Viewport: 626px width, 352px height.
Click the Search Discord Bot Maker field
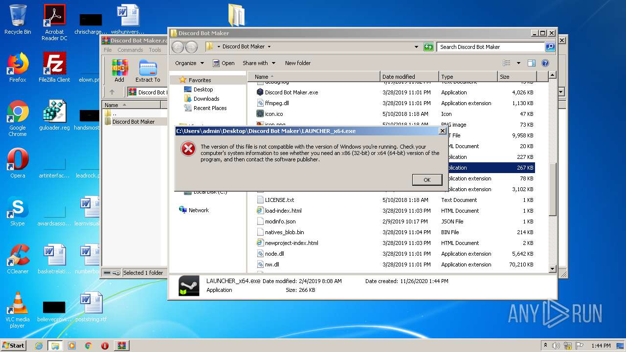point(491,47)
